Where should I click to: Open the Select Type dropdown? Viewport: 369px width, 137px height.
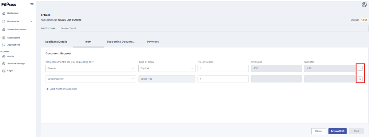[x=167, y=79]
